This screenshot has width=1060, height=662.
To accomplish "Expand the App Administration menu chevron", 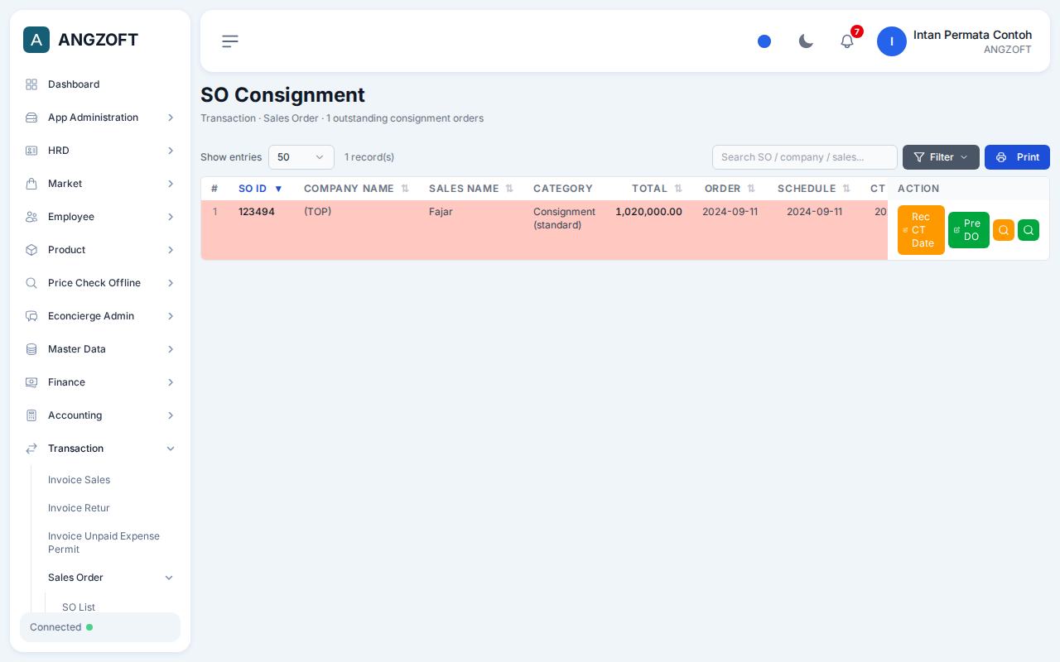I will coord(171,118).
